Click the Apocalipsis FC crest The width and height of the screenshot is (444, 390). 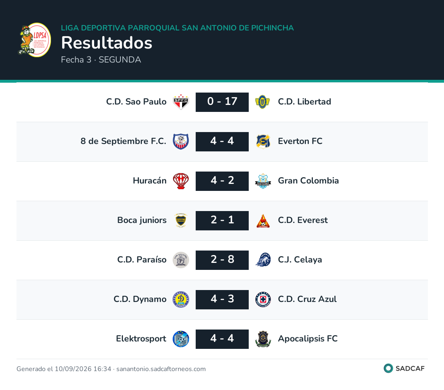pyautogui.click(x=263, y=339)
